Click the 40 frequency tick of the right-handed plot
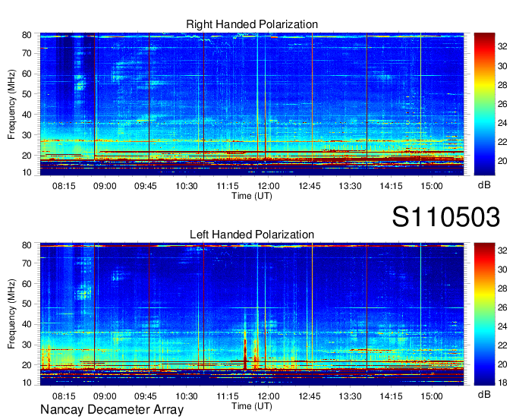Viewport: 516px width, 419px height. pyautogui.click(x=27, y=115)
